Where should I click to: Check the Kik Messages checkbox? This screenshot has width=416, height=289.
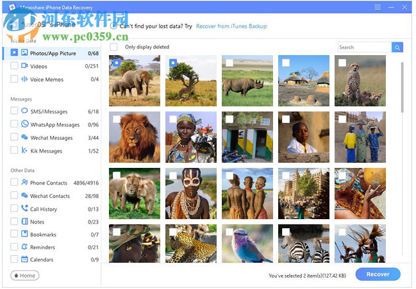[14, 151]
